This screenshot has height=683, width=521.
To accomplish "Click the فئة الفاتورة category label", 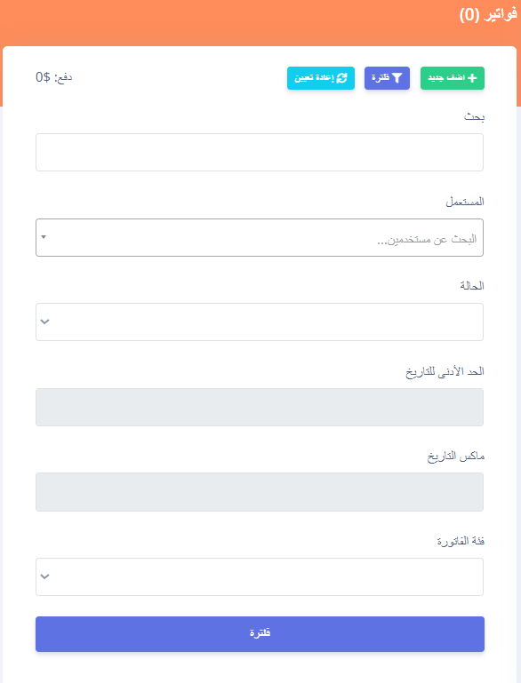I will [x=461, y=541].
